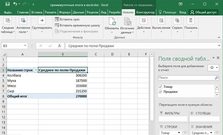Open the Файл tab
Screen dimensions: 223x135
tap(8, 12)
